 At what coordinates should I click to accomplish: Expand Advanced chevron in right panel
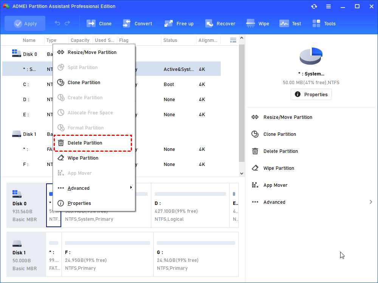click(371, 202)
